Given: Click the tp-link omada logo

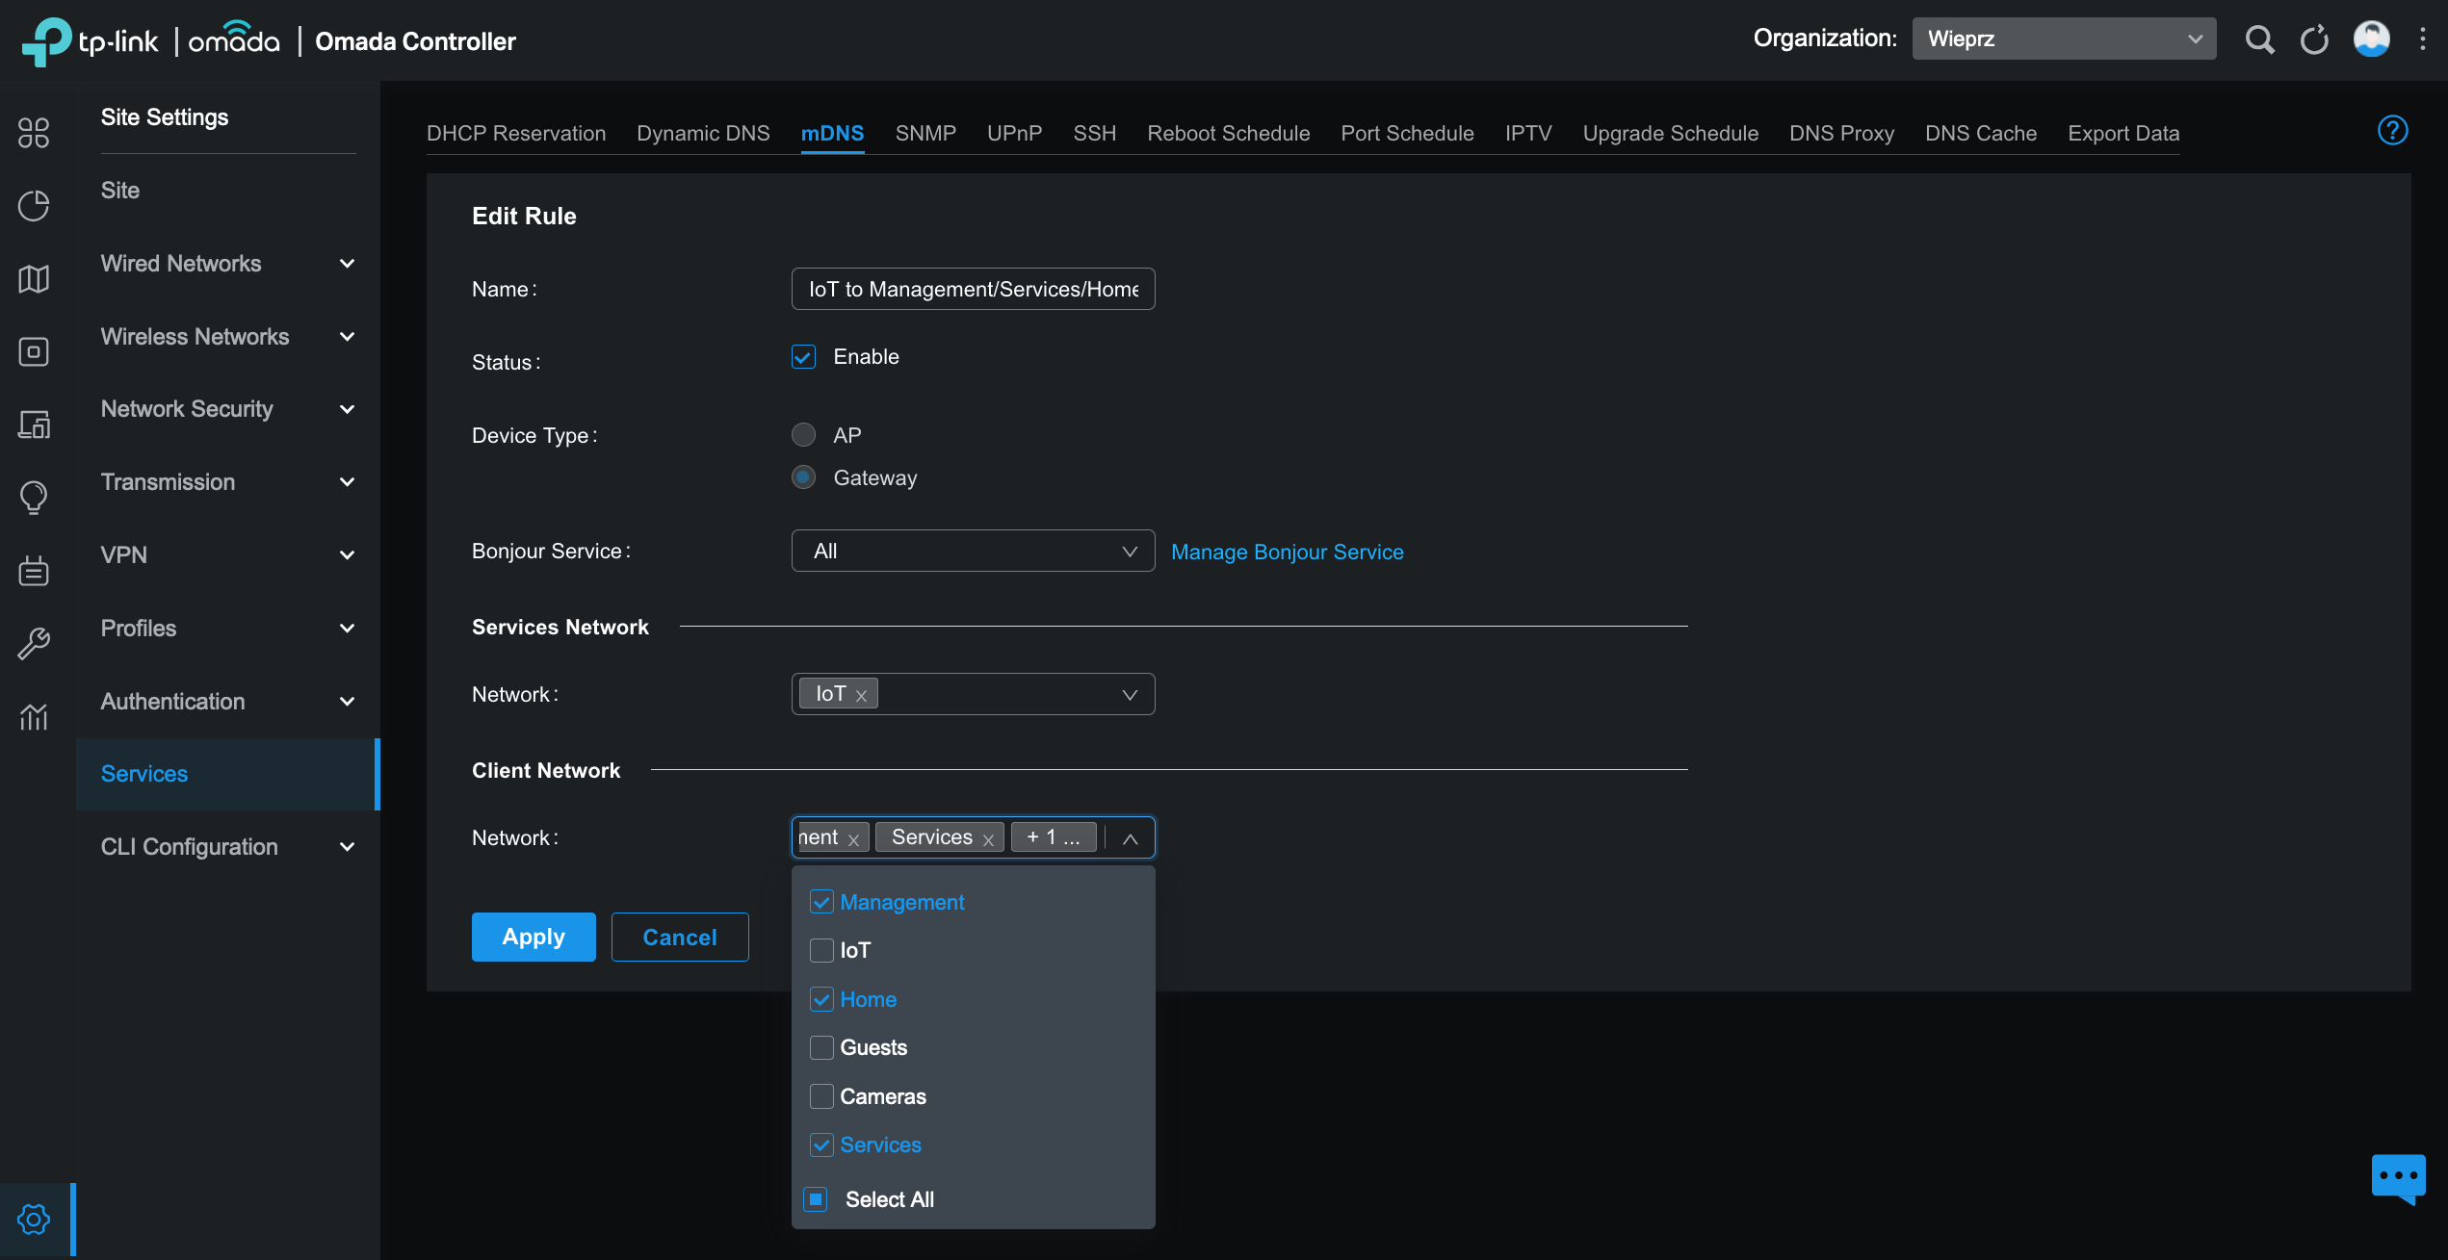Looking at the screenshot, I should (x=151, y=40).
